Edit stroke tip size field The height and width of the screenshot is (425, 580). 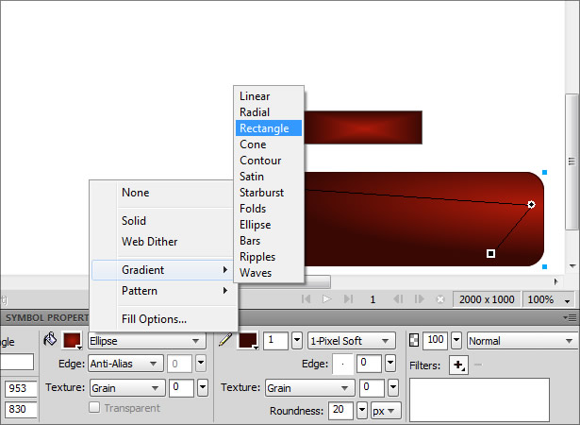pyautogui.click(x=275, y=341)
